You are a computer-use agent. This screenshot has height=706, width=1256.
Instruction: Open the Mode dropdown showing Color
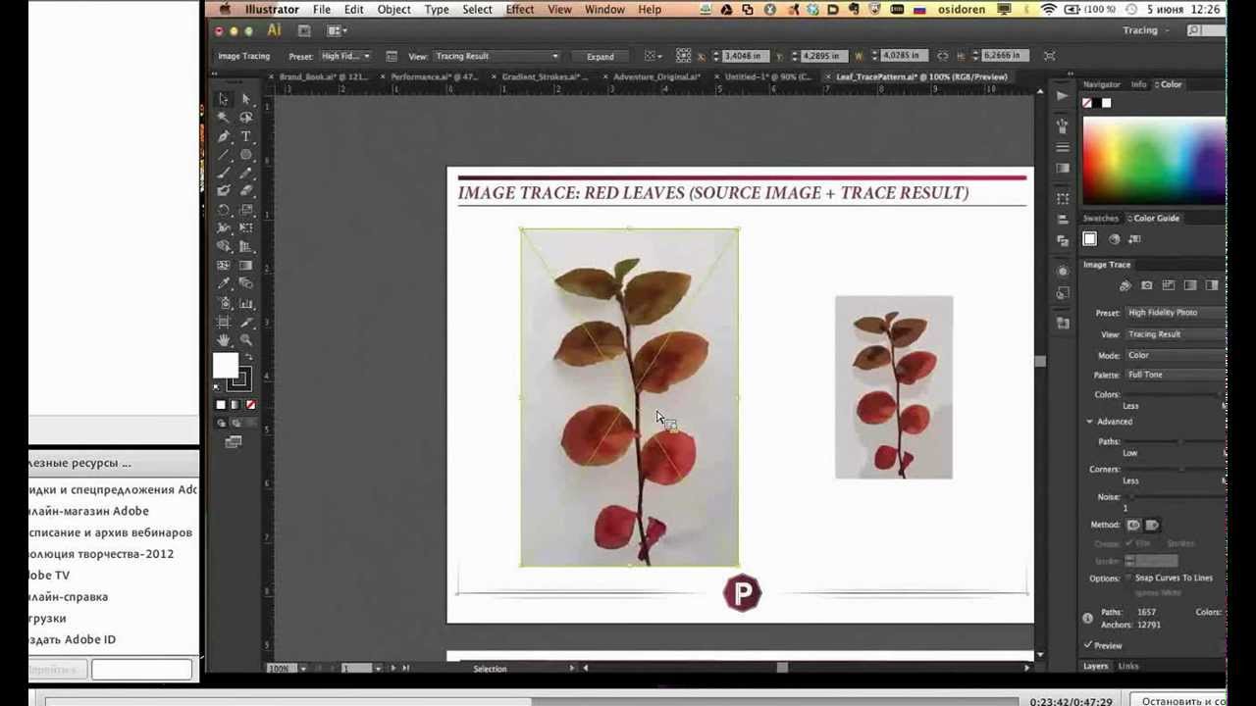(1175, 355)
